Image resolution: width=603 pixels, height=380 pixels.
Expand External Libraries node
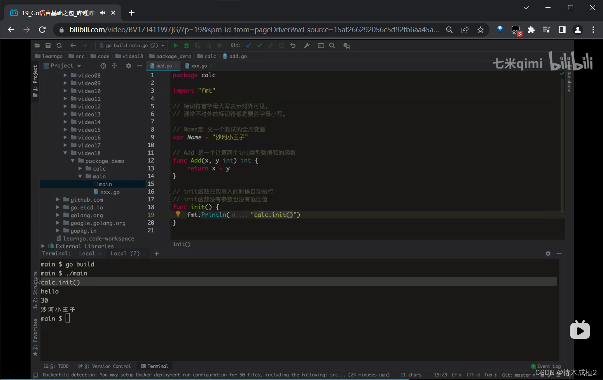[43, 246]
